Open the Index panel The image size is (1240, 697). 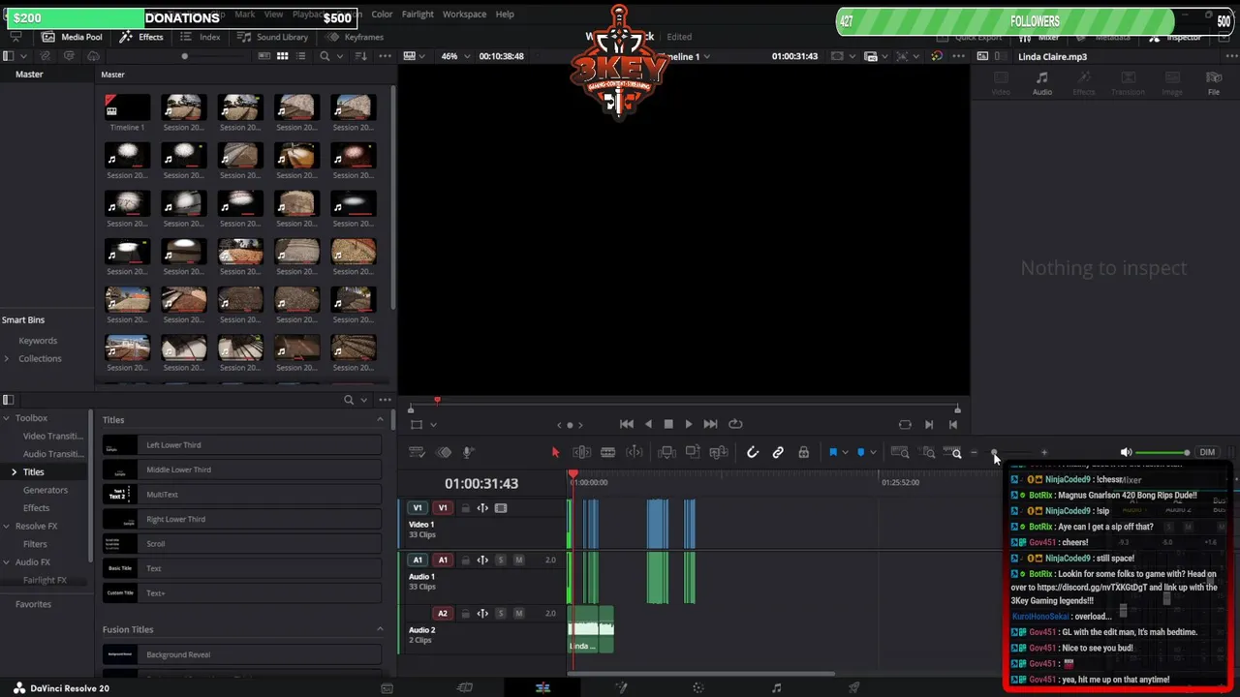(201, 37)
